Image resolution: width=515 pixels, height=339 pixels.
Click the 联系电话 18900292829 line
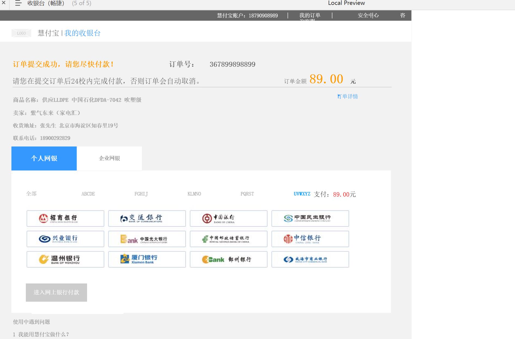[x=42, y=138]
